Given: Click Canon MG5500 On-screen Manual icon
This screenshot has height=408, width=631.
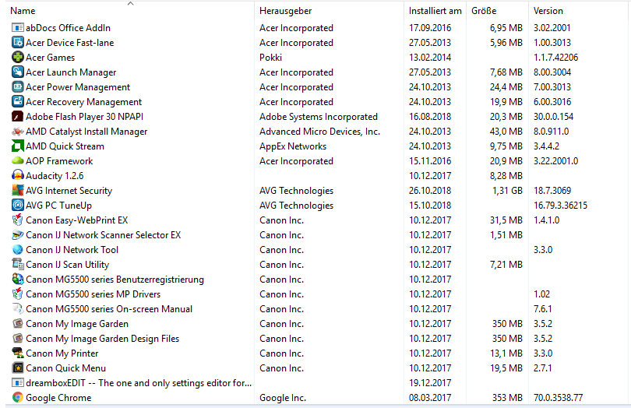Looking at the screenshot, I should click(x=18, y=309).
